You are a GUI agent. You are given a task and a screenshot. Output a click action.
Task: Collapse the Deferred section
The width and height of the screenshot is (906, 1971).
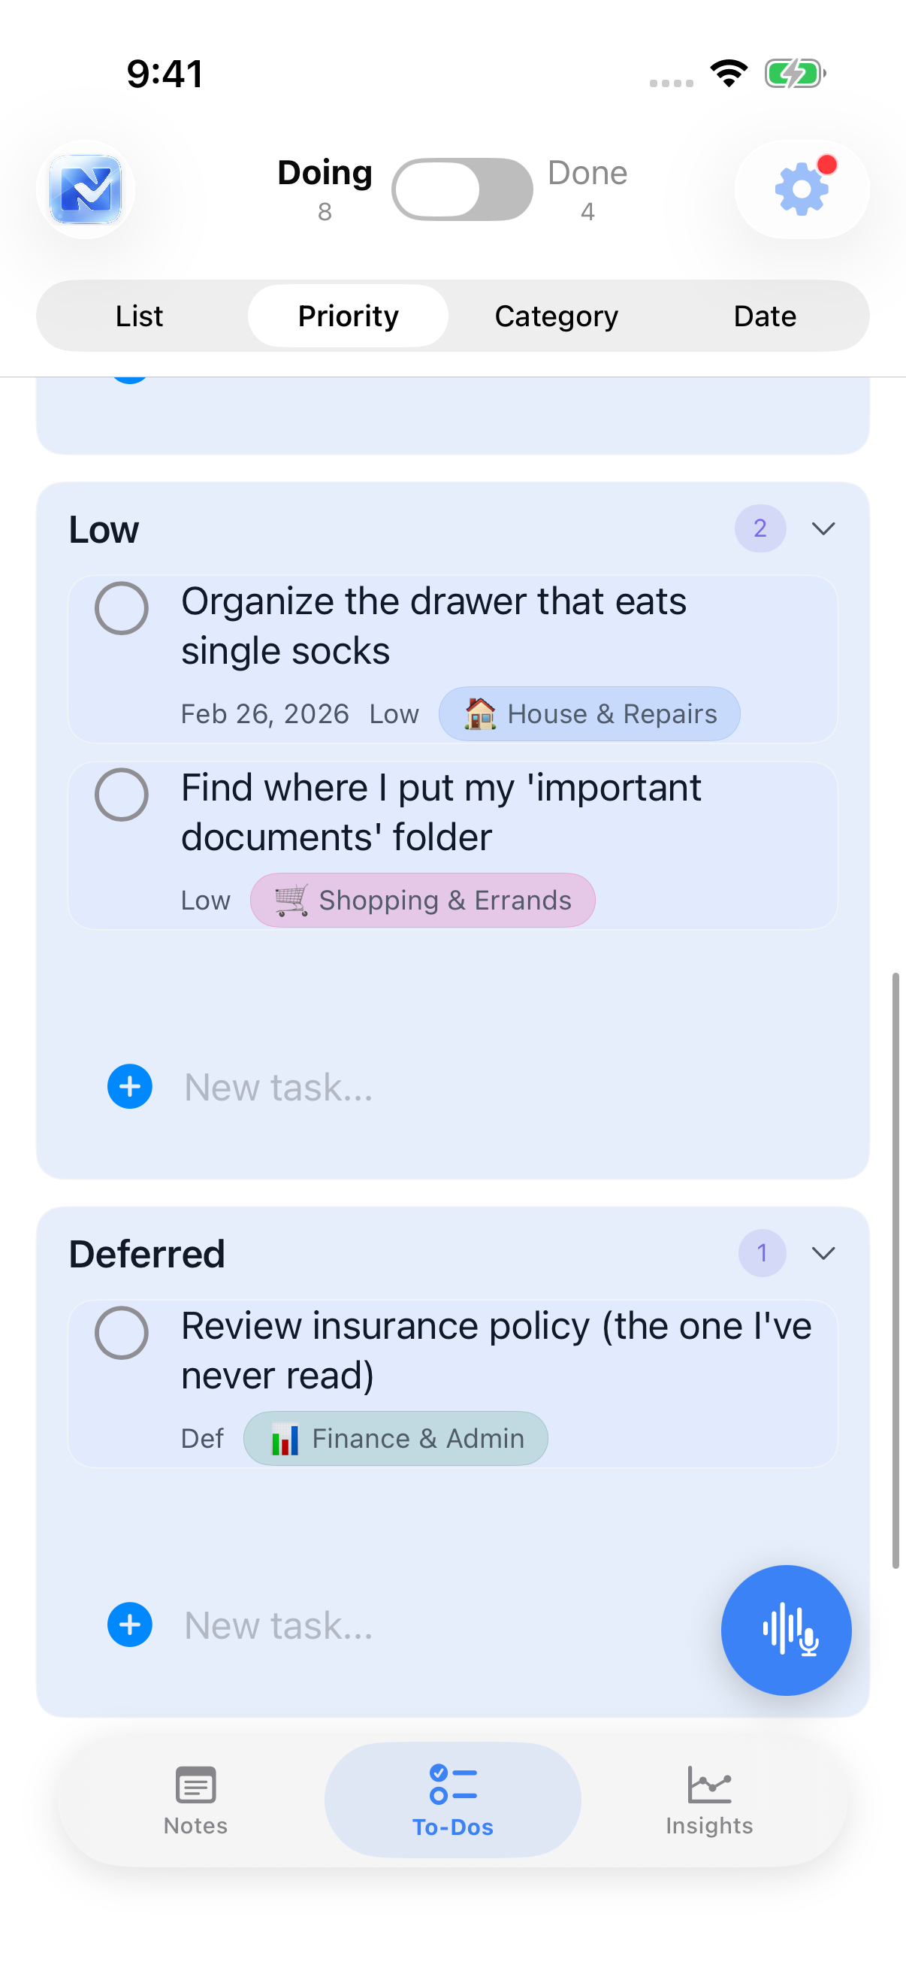(823, 1252)
